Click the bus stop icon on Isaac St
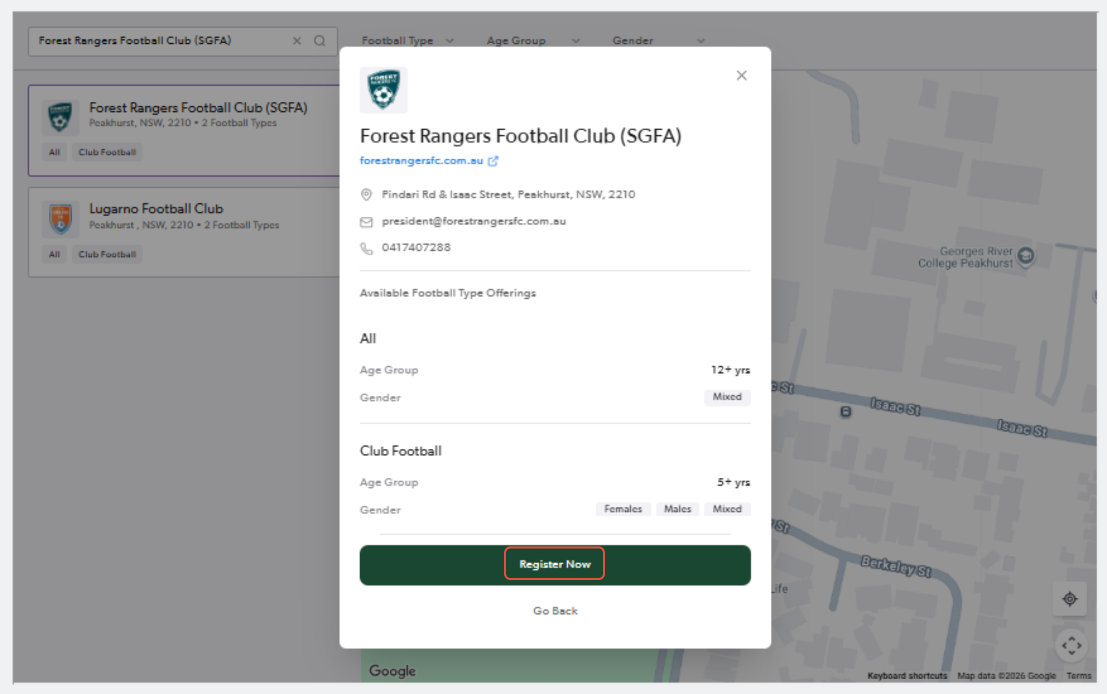 [x=846, y=412]
